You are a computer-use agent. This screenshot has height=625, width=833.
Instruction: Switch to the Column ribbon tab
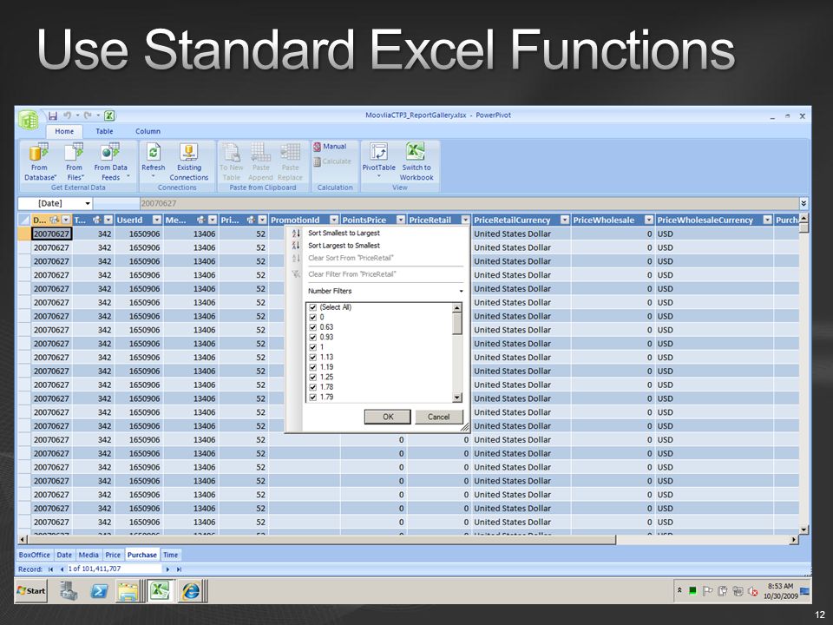[x=148, y=131]
